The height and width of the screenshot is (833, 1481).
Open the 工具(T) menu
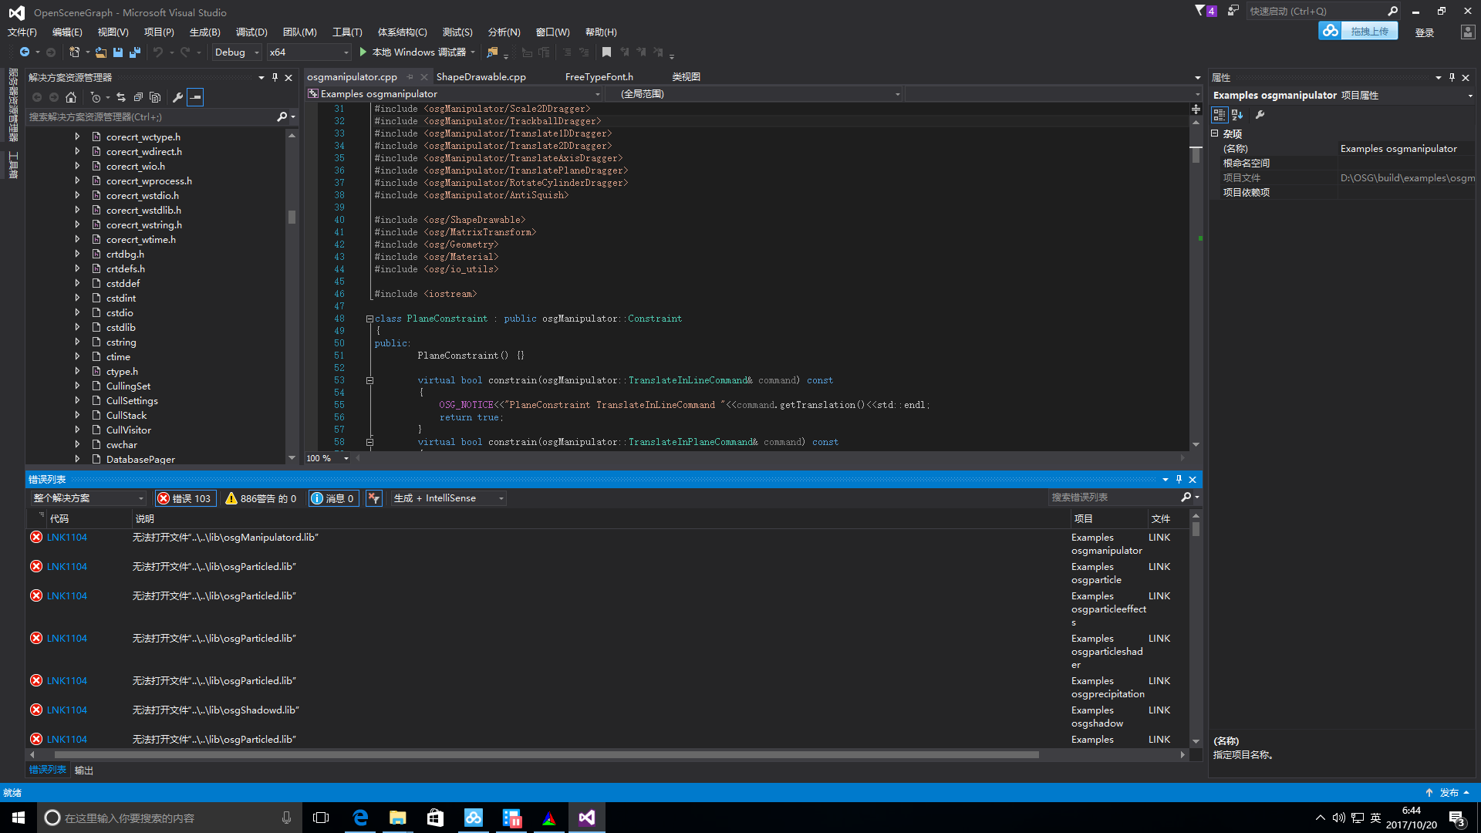[347, 32]
